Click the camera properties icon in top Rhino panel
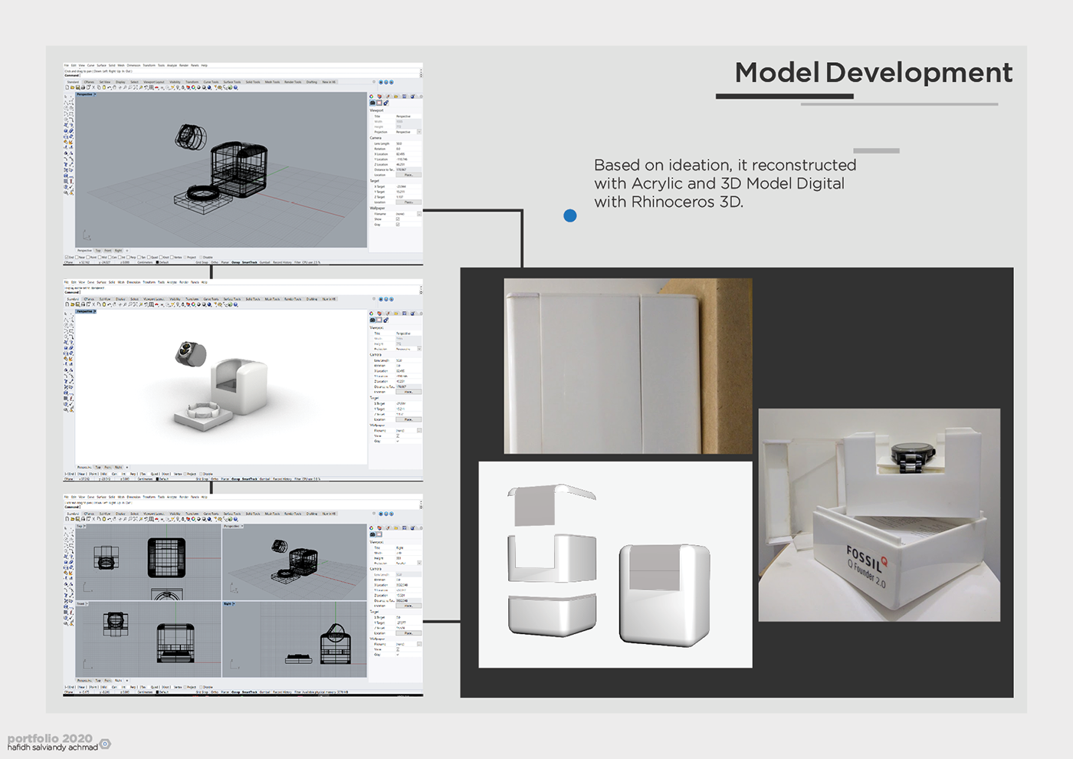Viewport: 1073px width, 759px height. pyautogui.click(x=372, y=103)
